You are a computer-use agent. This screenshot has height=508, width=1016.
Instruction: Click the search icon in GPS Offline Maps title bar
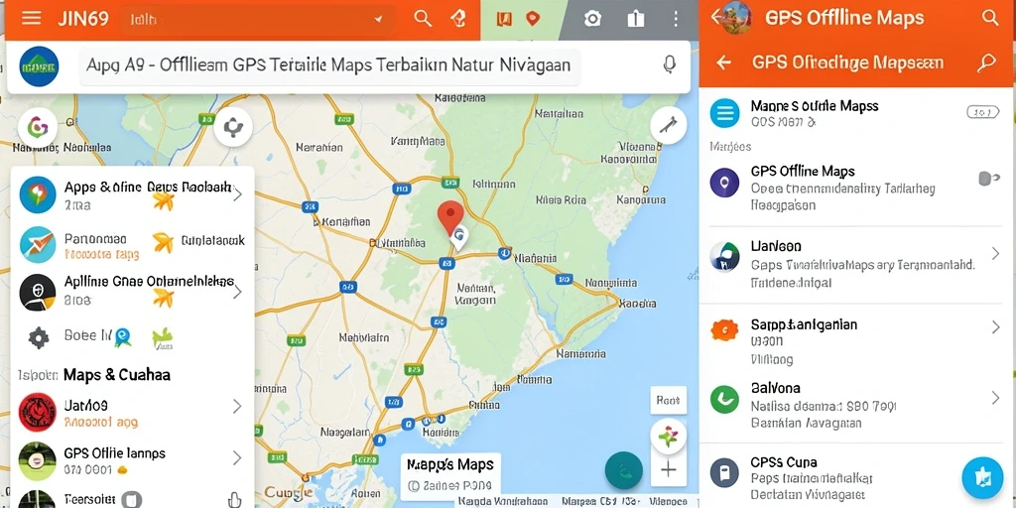coord(990,18)
